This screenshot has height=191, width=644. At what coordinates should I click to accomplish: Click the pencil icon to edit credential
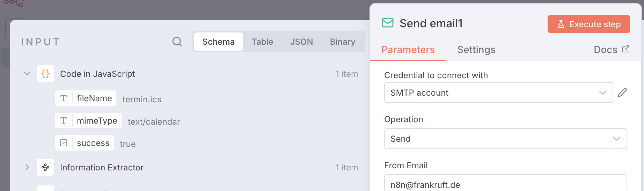click(x=622, y=93)
